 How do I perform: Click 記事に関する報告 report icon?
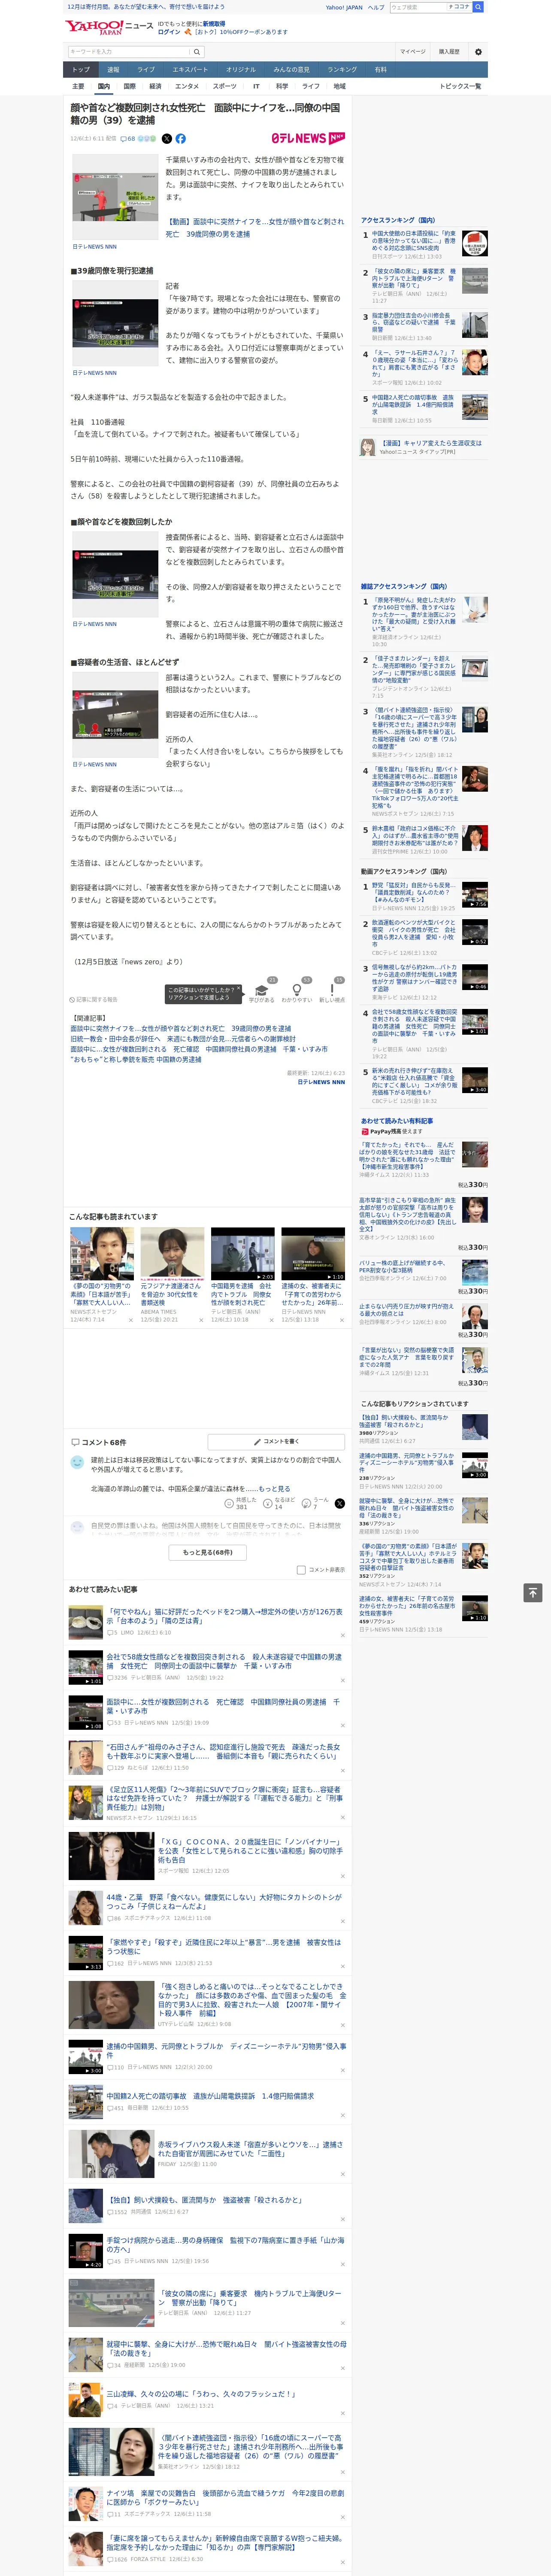(x=93, y=999)
